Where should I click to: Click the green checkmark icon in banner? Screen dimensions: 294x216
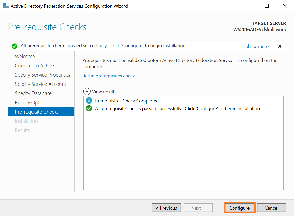click(x=14, y=46)
